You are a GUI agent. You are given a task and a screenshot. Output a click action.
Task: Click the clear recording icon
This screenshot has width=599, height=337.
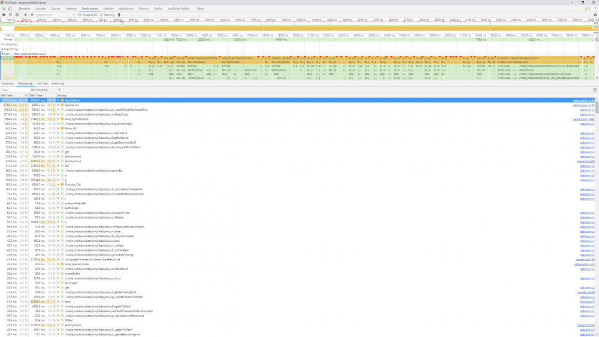(x=17, y=14)
